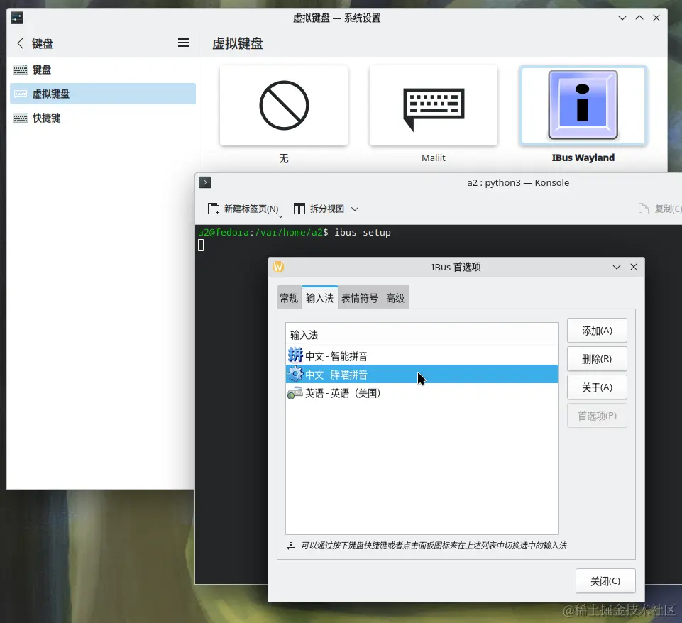
Task: Click the back arrow beside 键盘
Action: click(x=19, y=43)
